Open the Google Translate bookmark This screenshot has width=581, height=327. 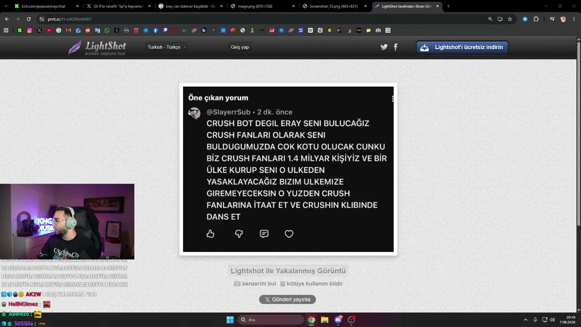coord(97,30)
